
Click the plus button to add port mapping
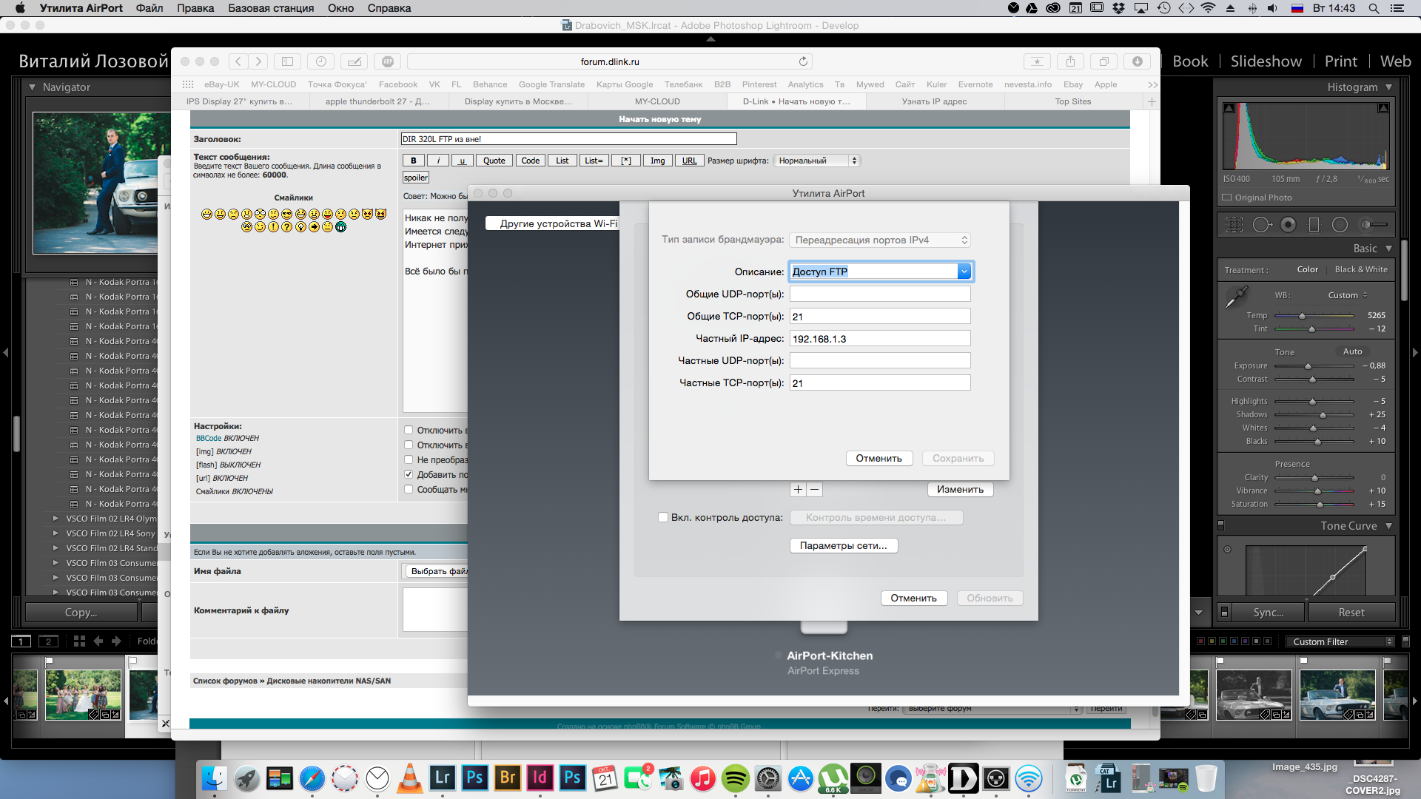pos(798,490)
